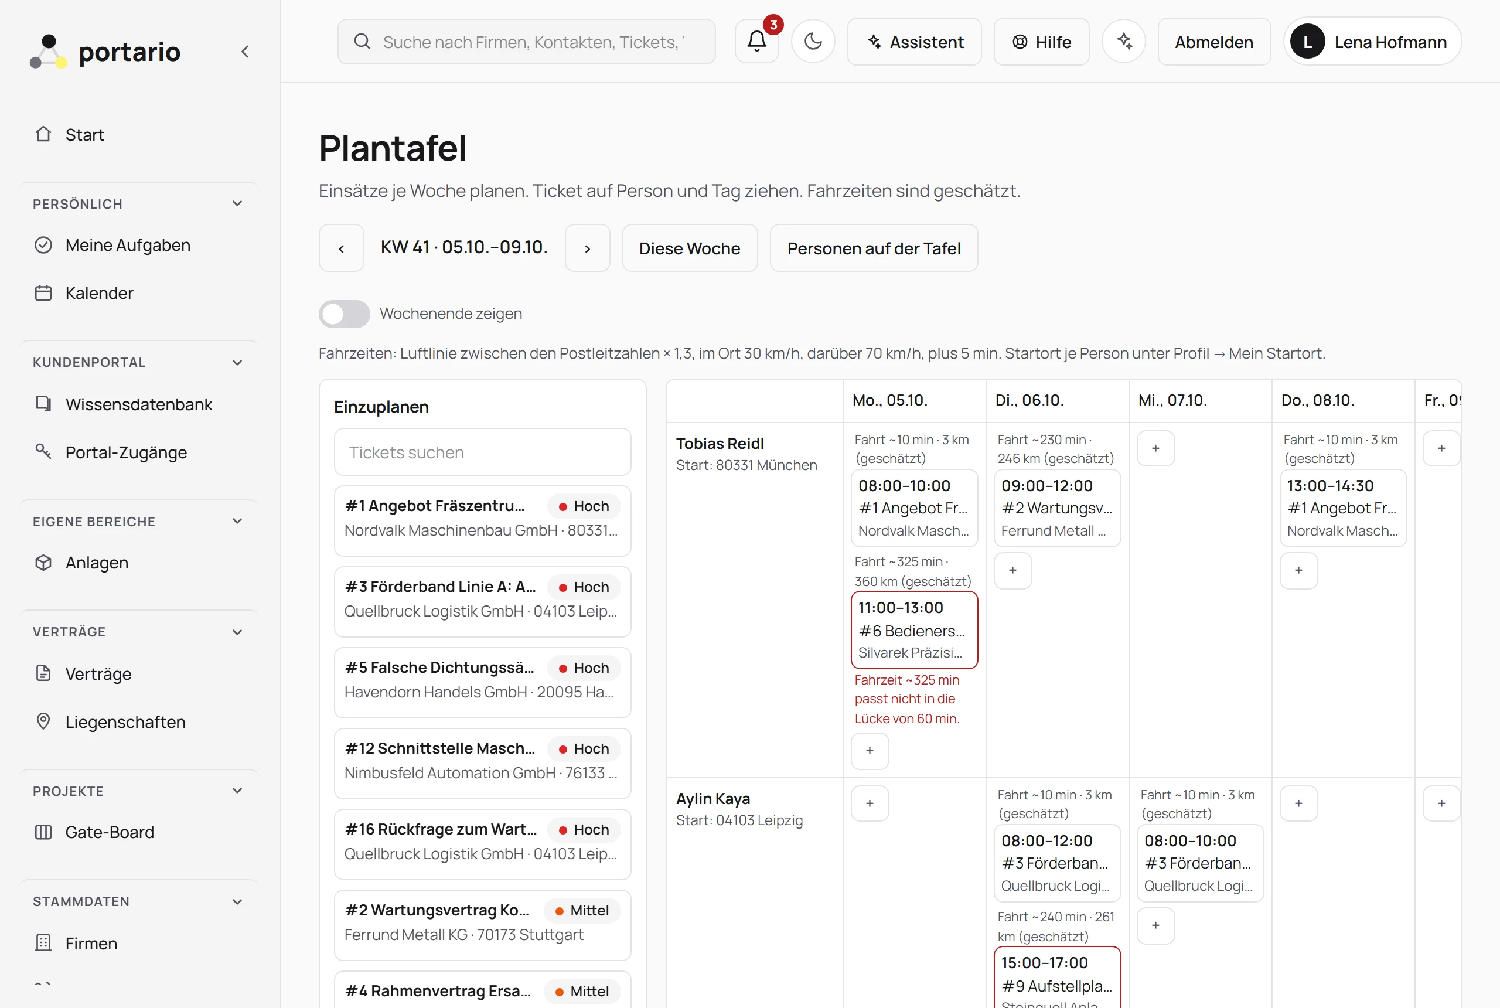Image resolution: width=1500 pixels, height=1008 pixels.
Task: Select ticket #16 Rückfrage zum Wart… card
Action: coord(483,844)
